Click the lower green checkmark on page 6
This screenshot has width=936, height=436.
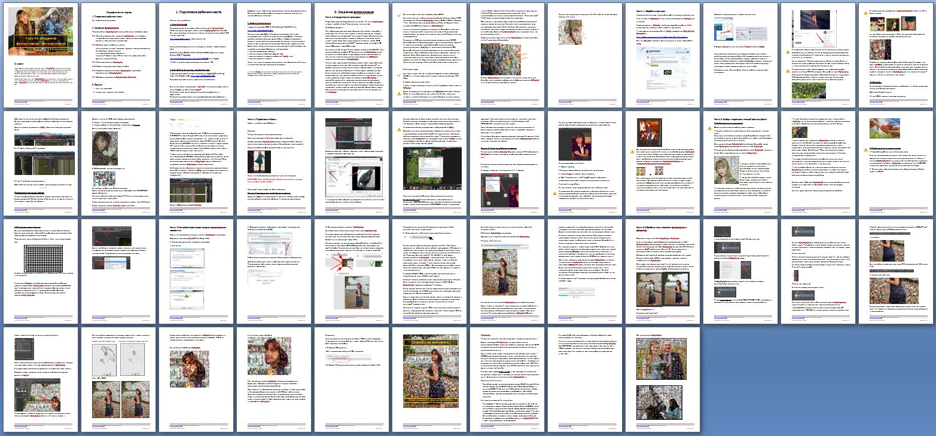coord(399,74)
